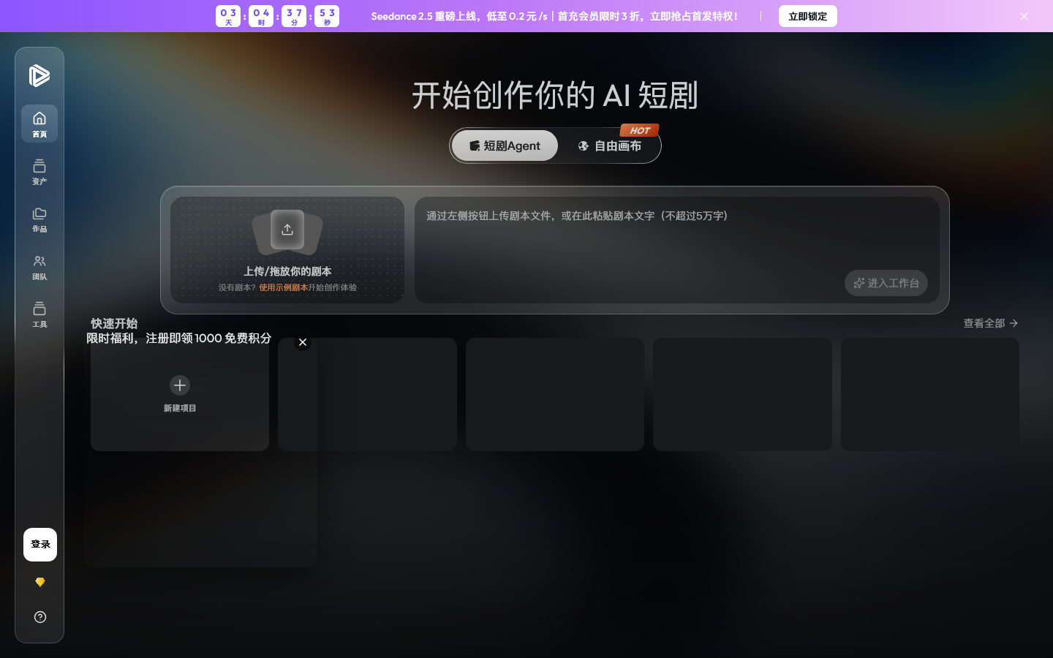The height and width of the screenshot is (658, 1053).
Task: Click 查看全部 link
Action: click(991, 323)
